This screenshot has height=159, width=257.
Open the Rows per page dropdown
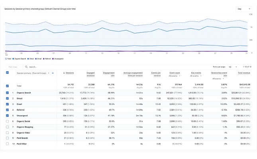tap(233, 67)
